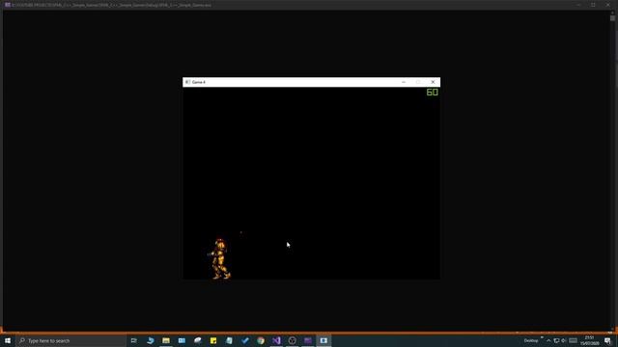This screenshot has height=347, width=618.
Task: Open the blue Mail app taskbar icon
Action: pyautogui.click(x=182, y=340)
